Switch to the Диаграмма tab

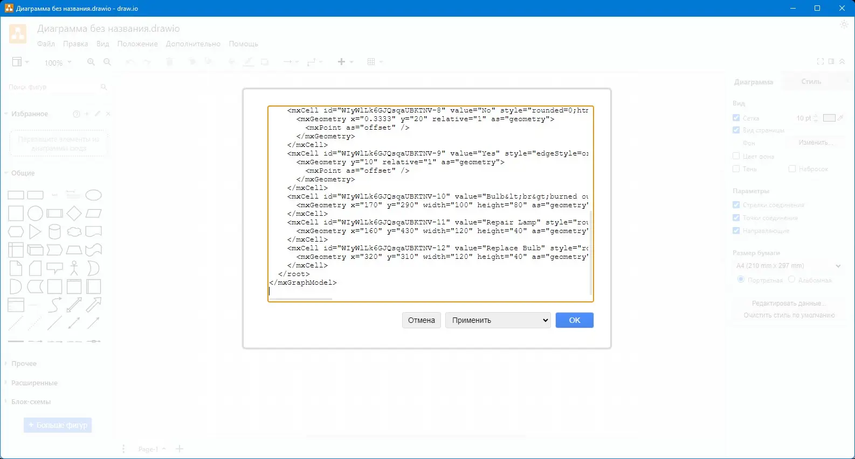point(754,82)
